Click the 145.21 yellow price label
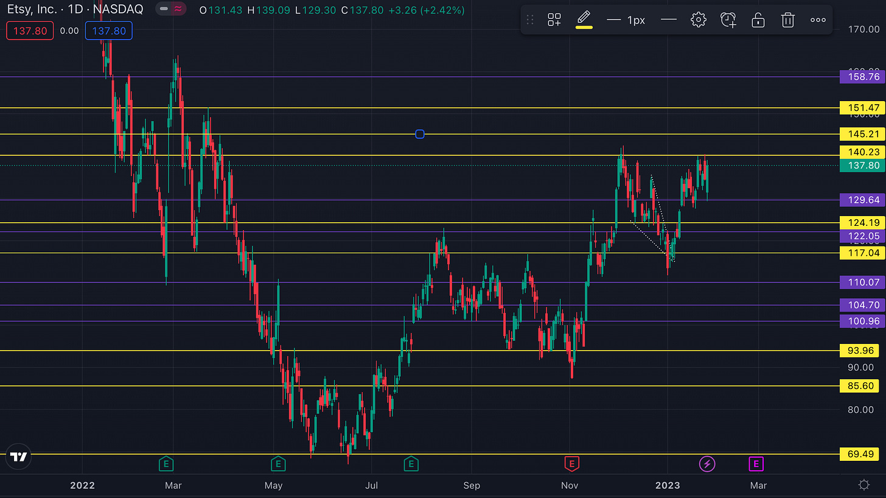This screenshot has width=886, height=498. tap(862, 134)
